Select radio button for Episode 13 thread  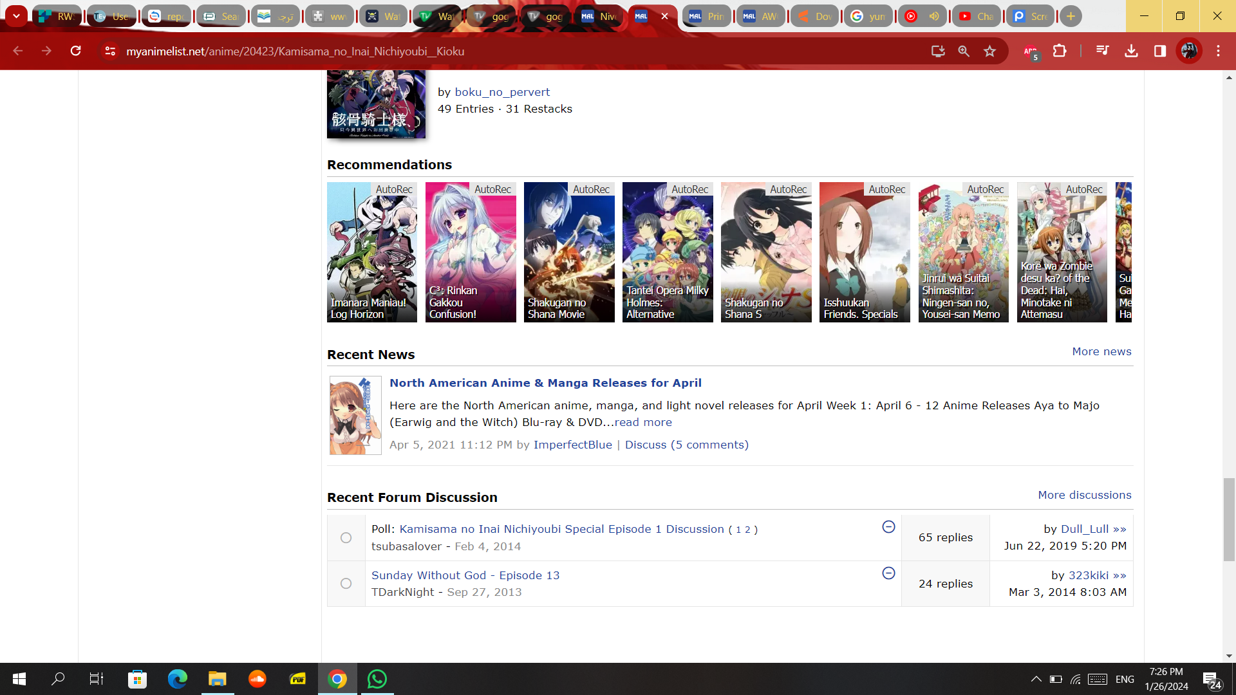[x=346, y=584]
